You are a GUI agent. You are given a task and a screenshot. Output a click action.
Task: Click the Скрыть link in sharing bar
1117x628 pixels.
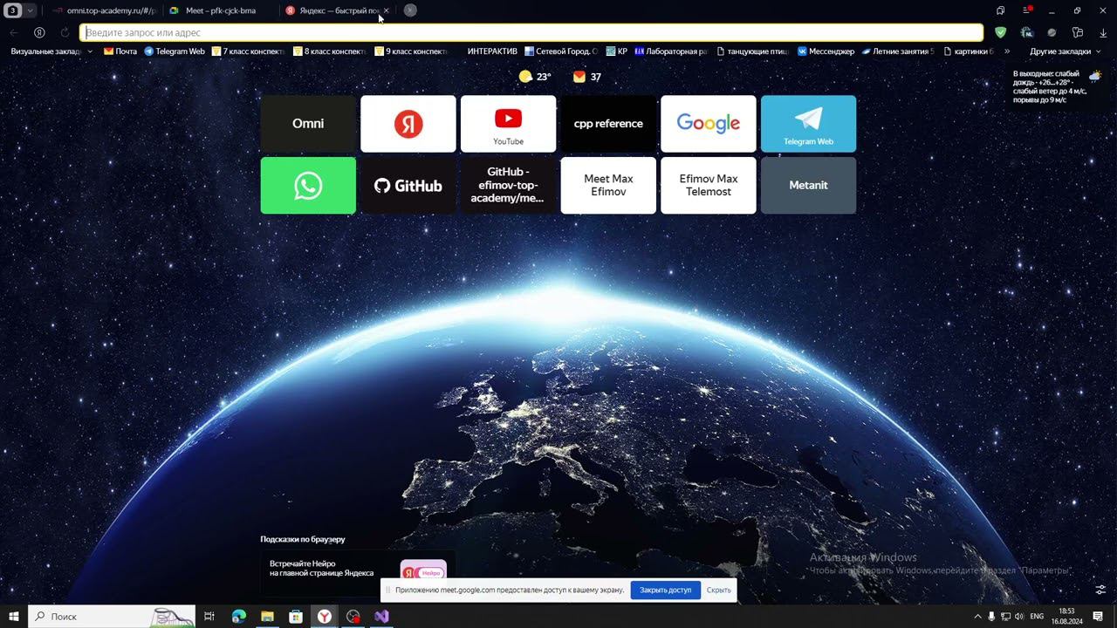click(719, 590)
